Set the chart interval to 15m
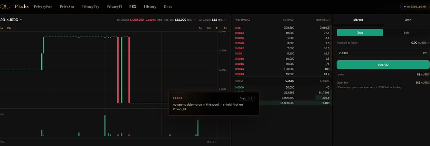Image resolution: width=430 pixels, height=146 pixels. point(209,28)
